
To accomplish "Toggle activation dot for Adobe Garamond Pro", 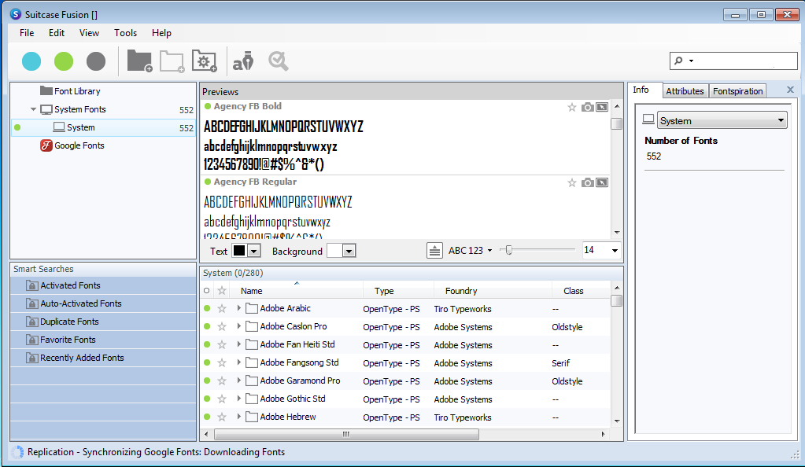I will point(207,381).
